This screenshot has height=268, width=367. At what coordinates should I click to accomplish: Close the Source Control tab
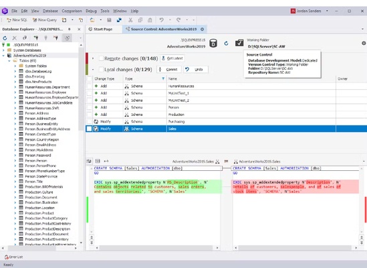tap(203, 29)
